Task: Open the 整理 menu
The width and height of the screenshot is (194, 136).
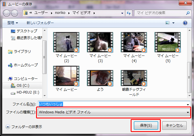Action: point(12,23)
